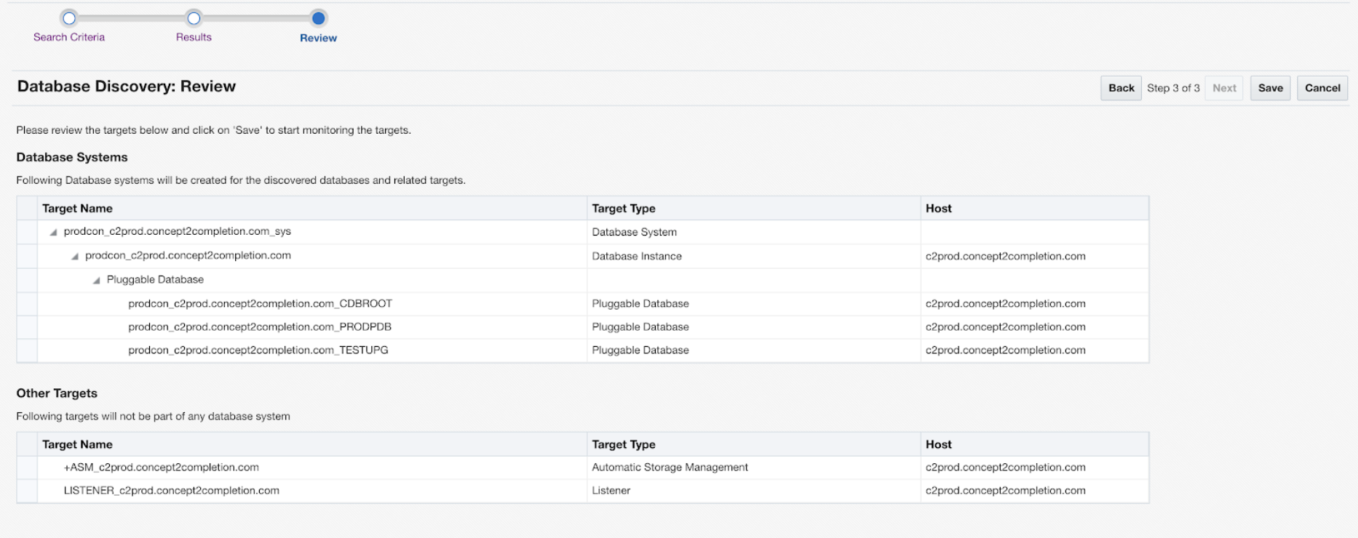
Task: Collapse the prodcon_c2prod.concept2completion.com_sys tree node
Action: click(x=53, y=233)
